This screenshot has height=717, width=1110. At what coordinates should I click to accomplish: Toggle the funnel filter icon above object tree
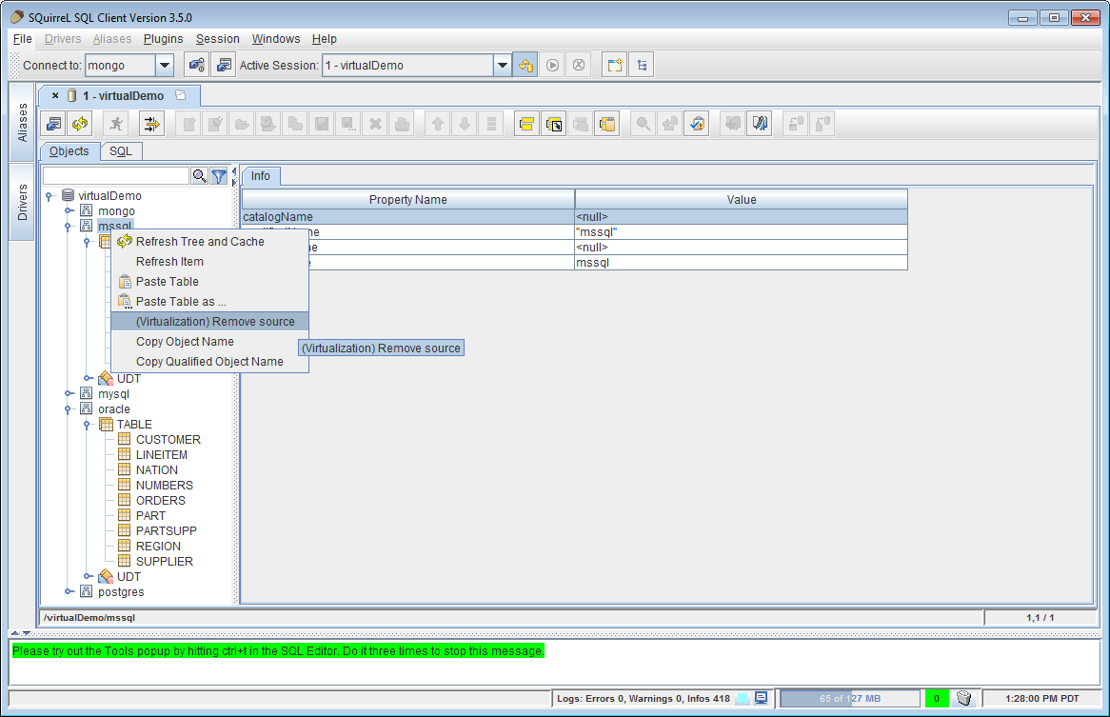click(x=220, y=175)
